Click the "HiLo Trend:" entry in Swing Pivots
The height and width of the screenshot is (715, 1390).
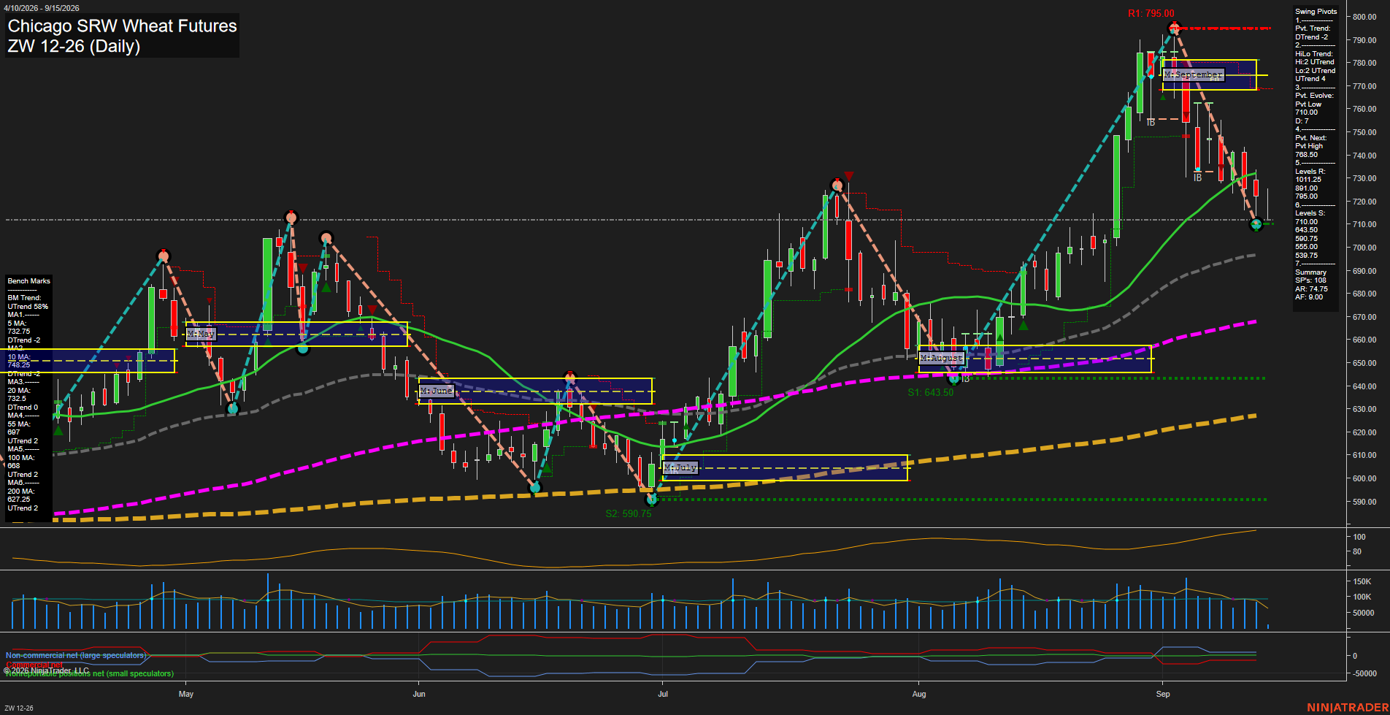click(x=1314, y=54)
